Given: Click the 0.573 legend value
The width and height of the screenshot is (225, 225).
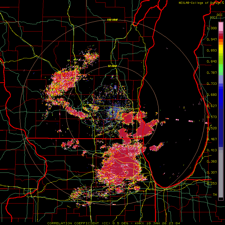Looking at the screenshot, I should (212, 117).
